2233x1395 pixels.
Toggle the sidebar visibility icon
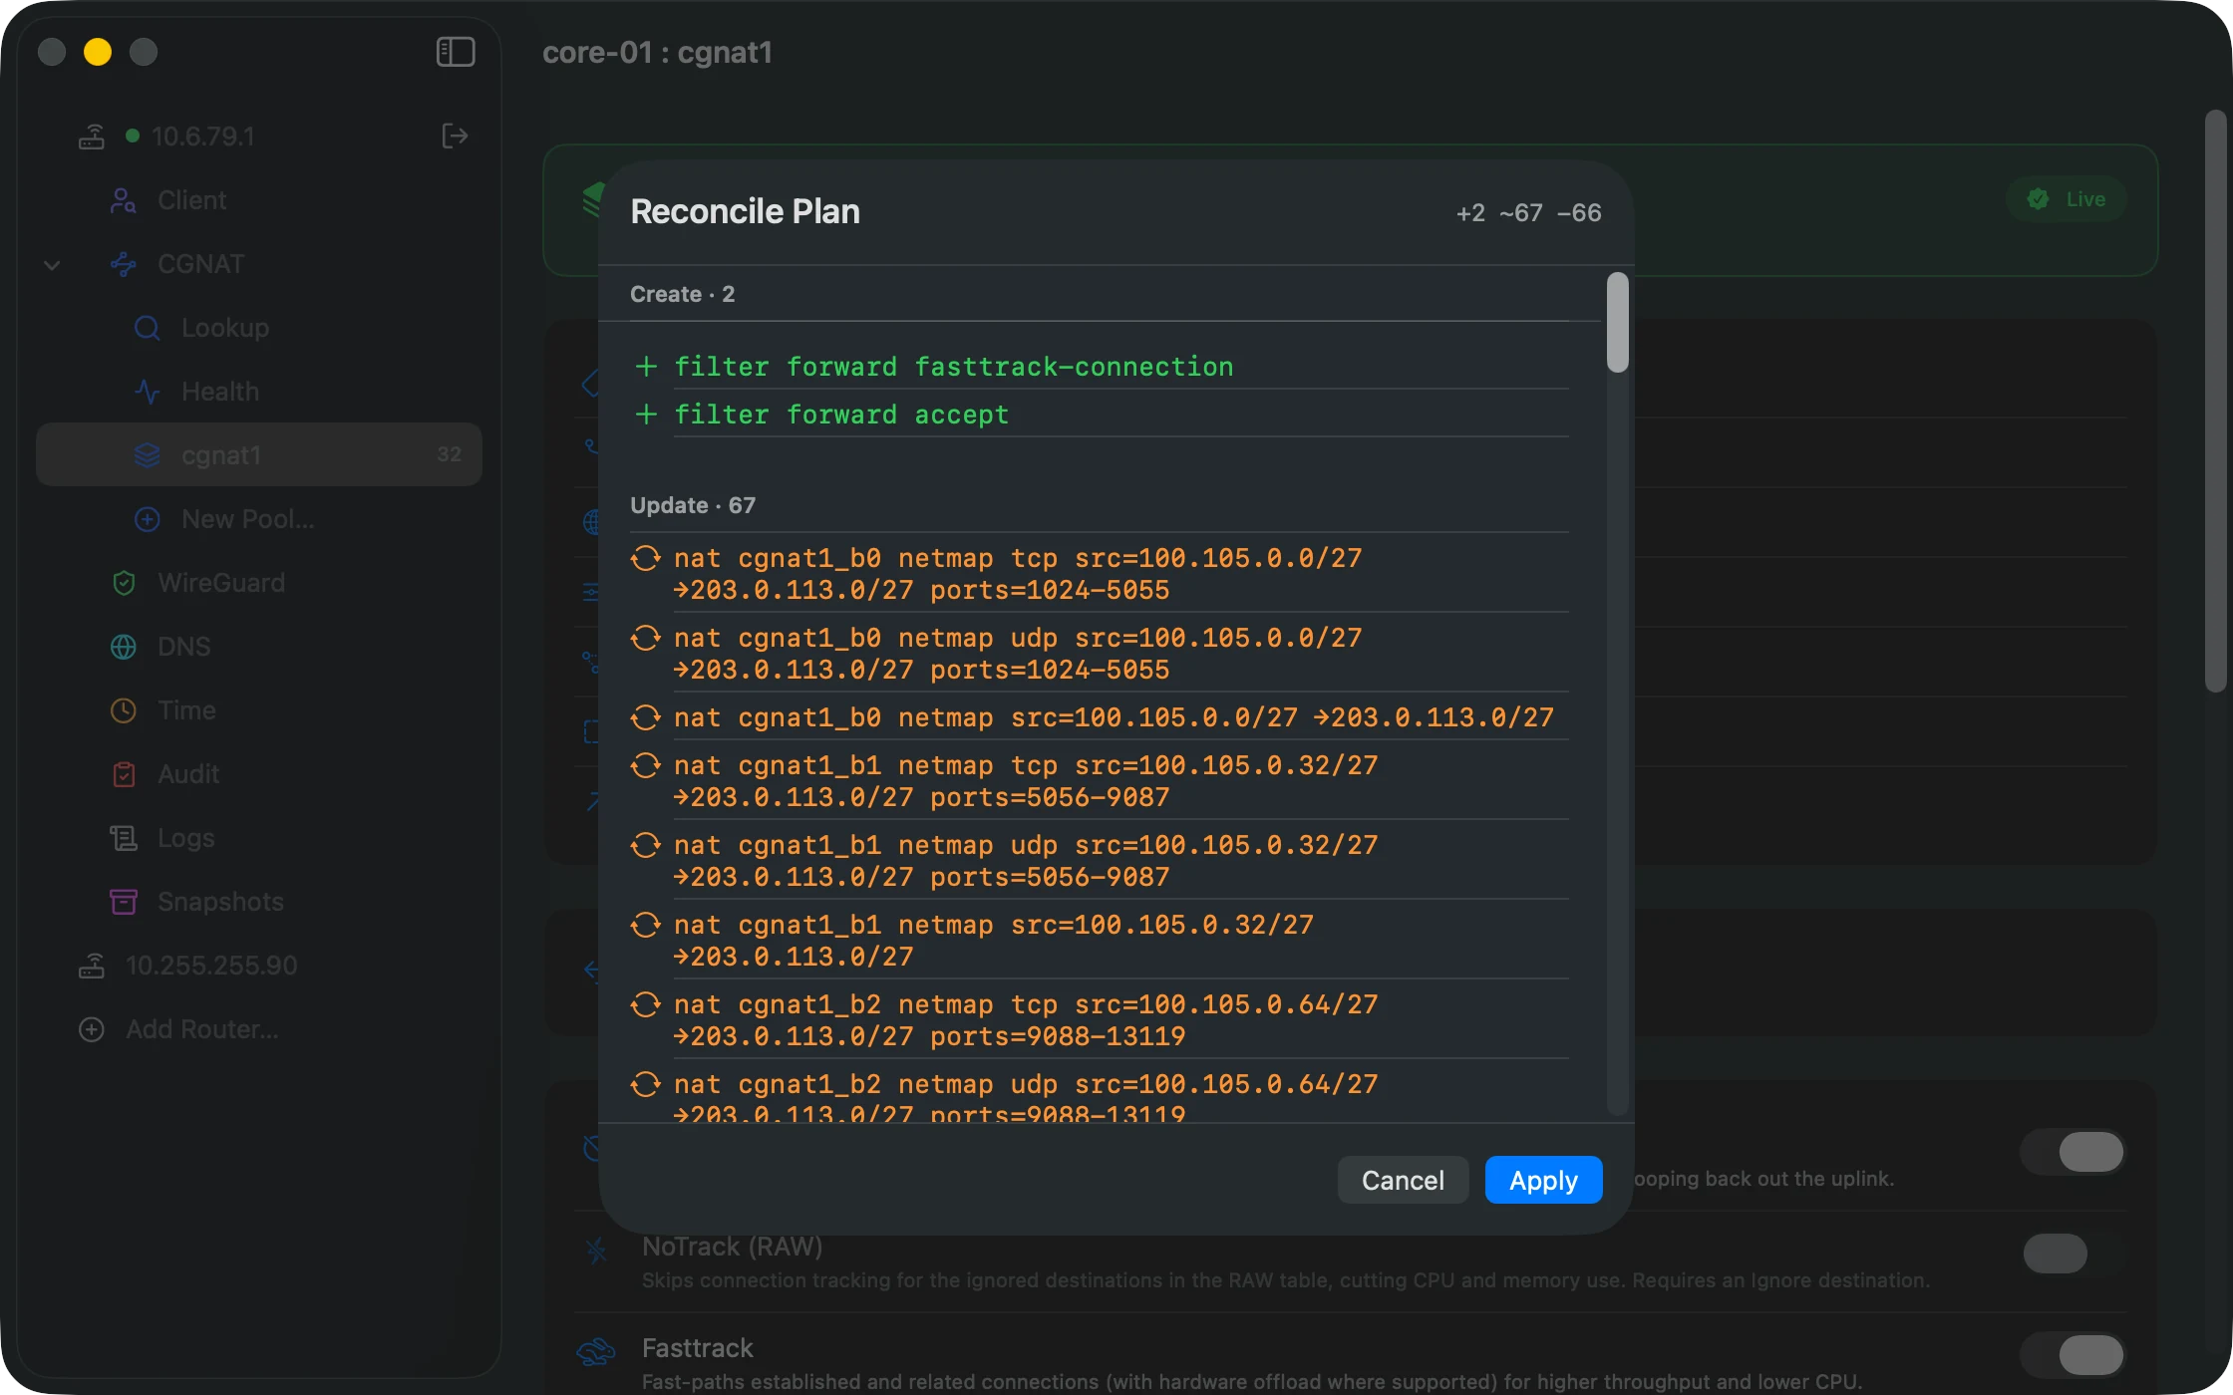pos(456,52)
